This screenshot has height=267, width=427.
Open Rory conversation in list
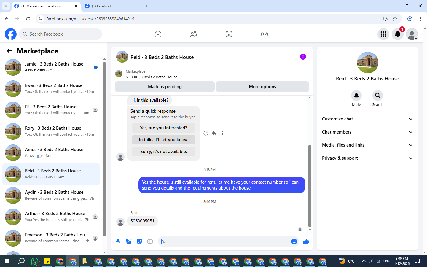point(51,131)
